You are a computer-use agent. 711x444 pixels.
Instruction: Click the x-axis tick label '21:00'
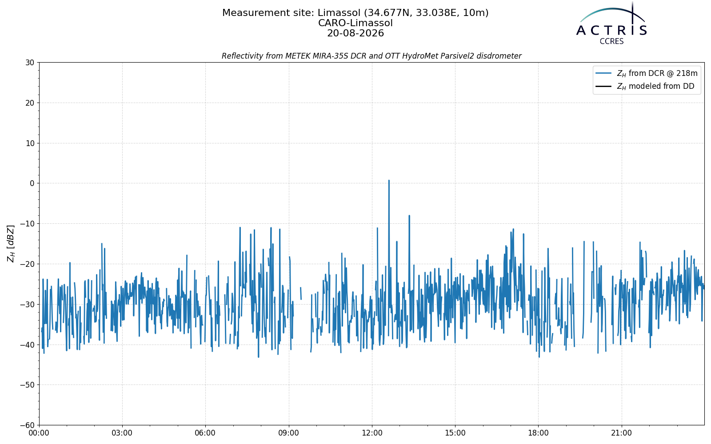coord(621,433)
